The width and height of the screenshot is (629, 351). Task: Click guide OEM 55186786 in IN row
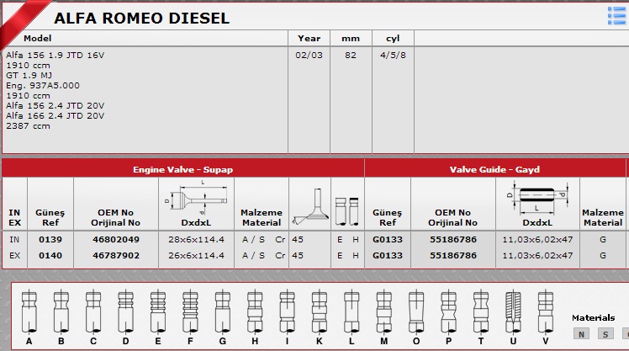[x=453, y=240]
